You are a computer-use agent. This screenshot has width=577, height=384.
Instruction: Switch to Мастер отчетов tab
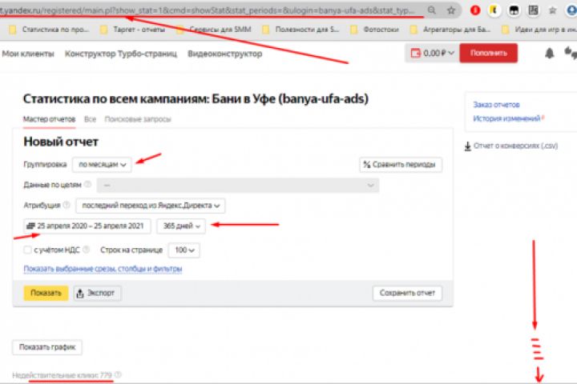pyautogui.click(x=50, y=119)
